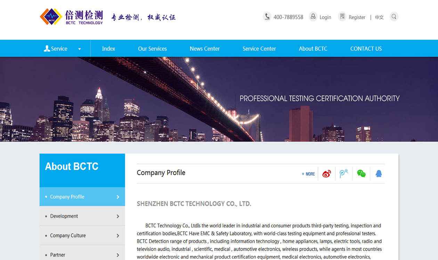Open the WeChat share icon

coord(362,174)
